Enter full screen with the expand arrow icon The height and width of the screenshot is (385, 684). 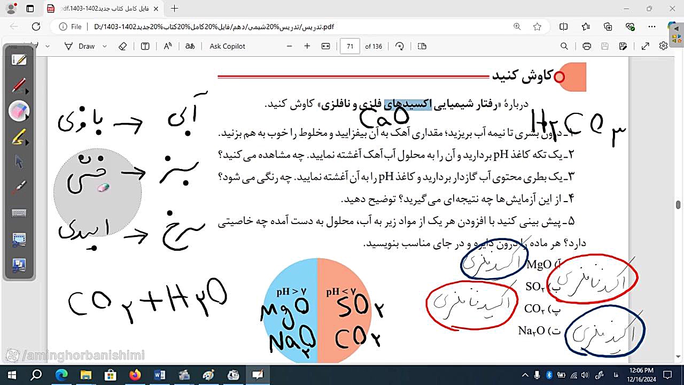pos(646,47)
